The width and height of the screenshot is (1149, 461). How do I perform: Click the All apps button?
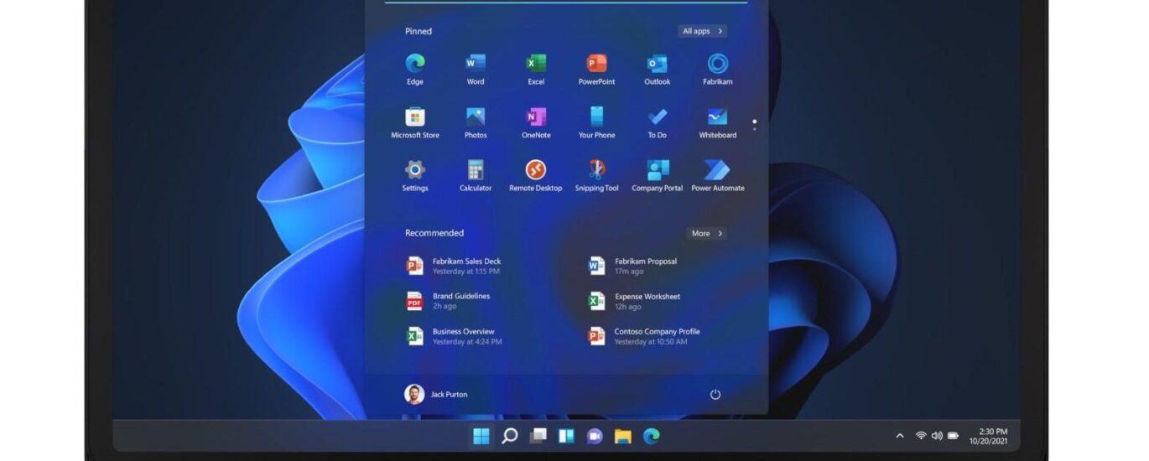click(702, 31)
